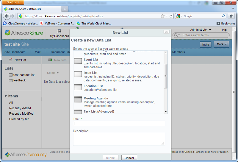Viewport: 238px width, 162px height.
Task: Filter items by All
Action: (x=11, y=103)
